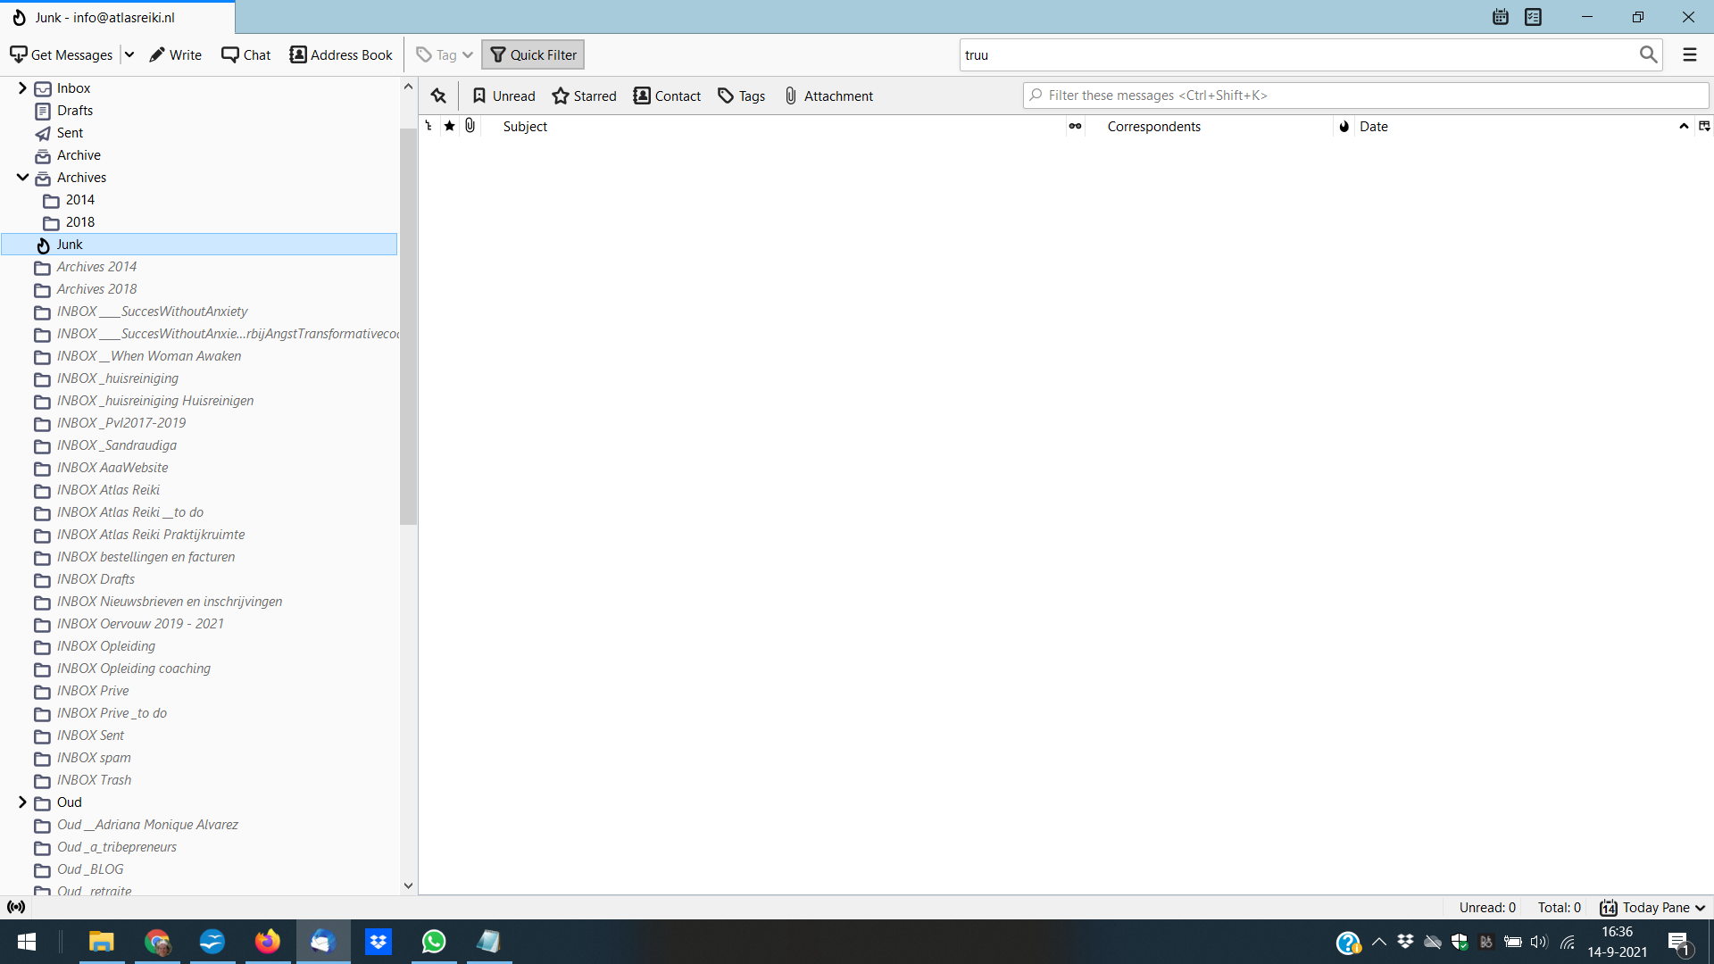The width and height of the screenshot is (1714, 964).
Task: Open the Calendar tab icon
Action: (1500, 17)
